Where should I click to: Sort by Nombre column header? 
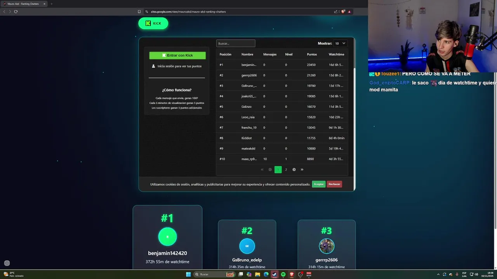pos(247,54)
